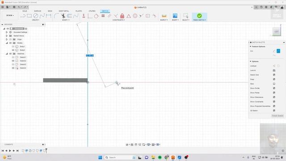Click the Save icon in top bar
The height and width of the screenshot is (161, 286).
pos(14,7)
